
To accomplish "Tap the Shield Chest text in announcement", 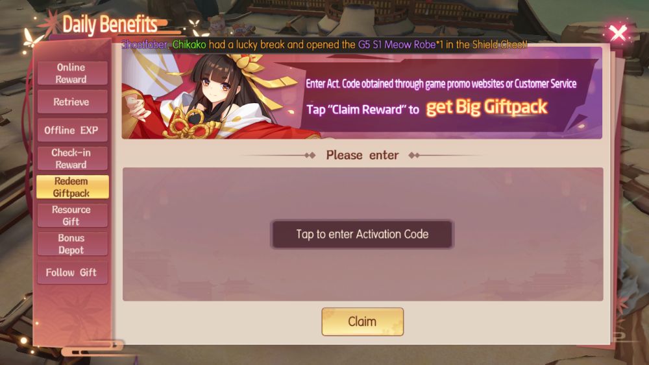I will (x=499, y=45).
